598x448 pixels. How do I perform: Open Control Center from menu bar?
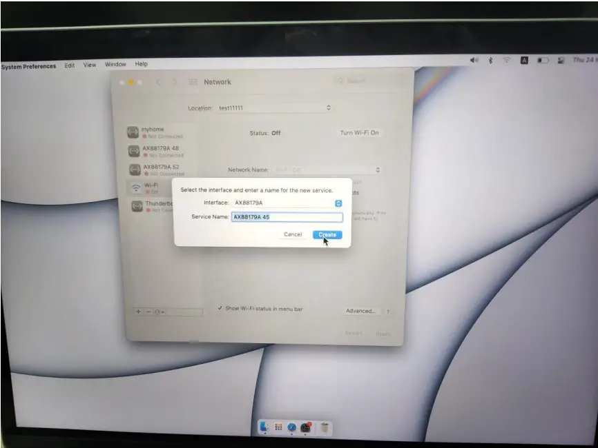pos(561,60)
